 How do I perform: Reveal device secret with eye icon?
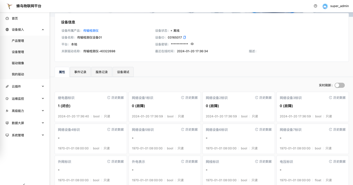click(192, 44)
